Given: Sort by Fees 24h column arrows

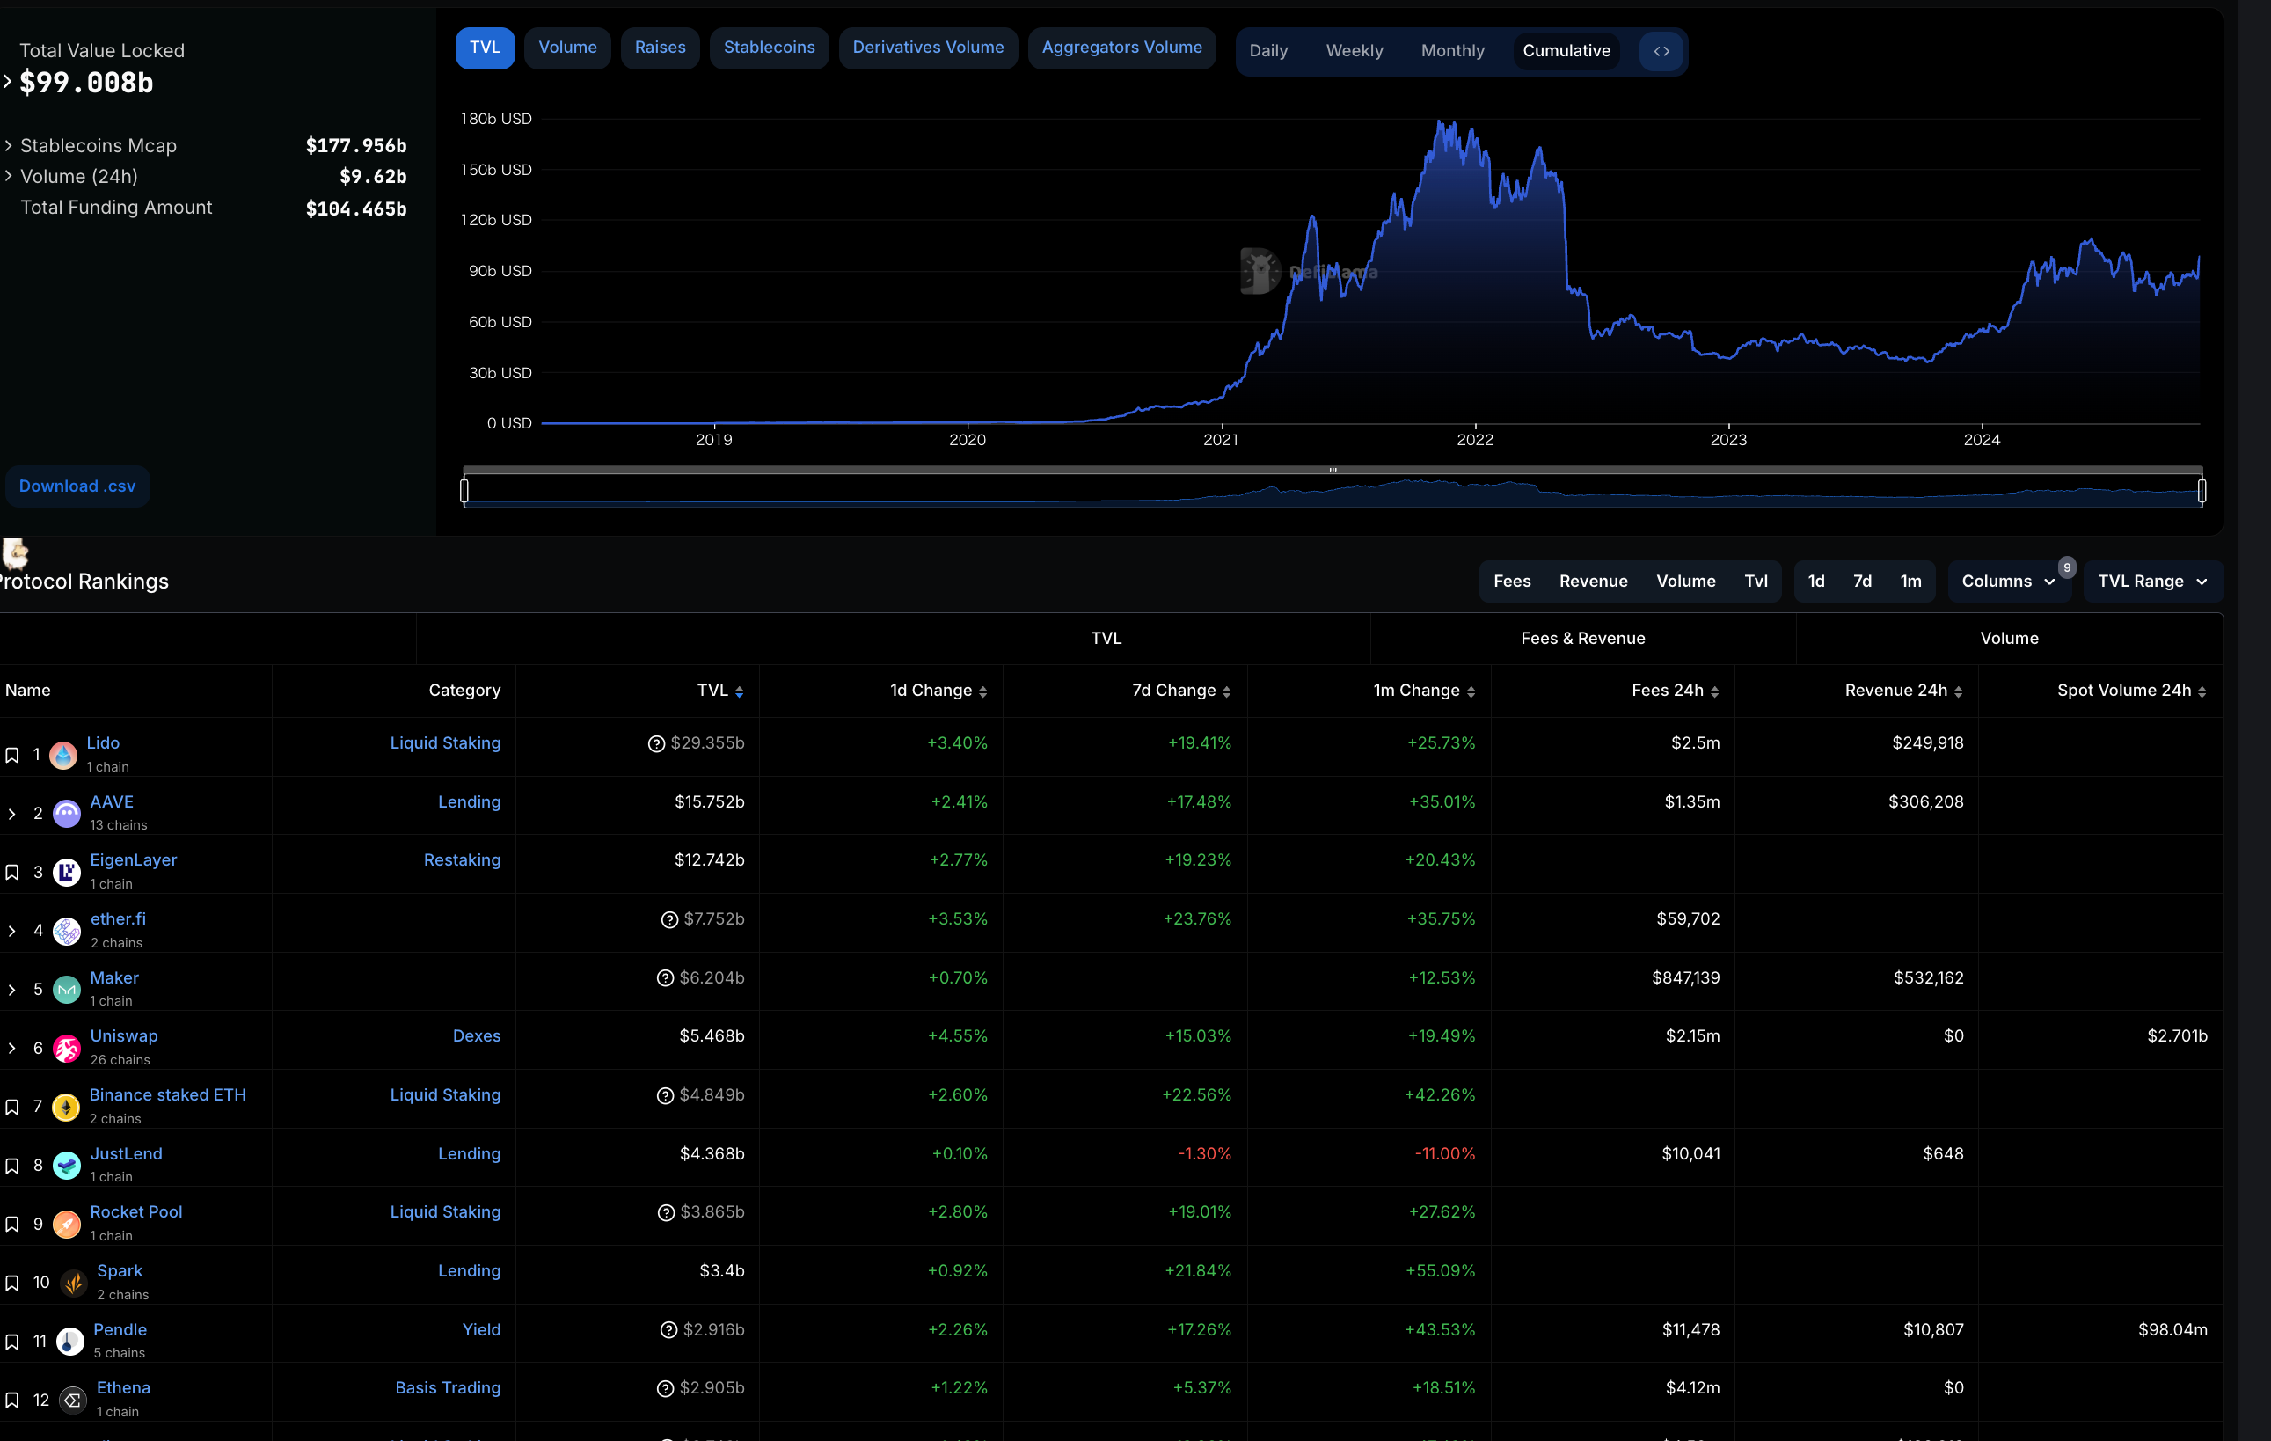Looking at the screenshot, I should pyautogui.click(x=1714, y=691).
